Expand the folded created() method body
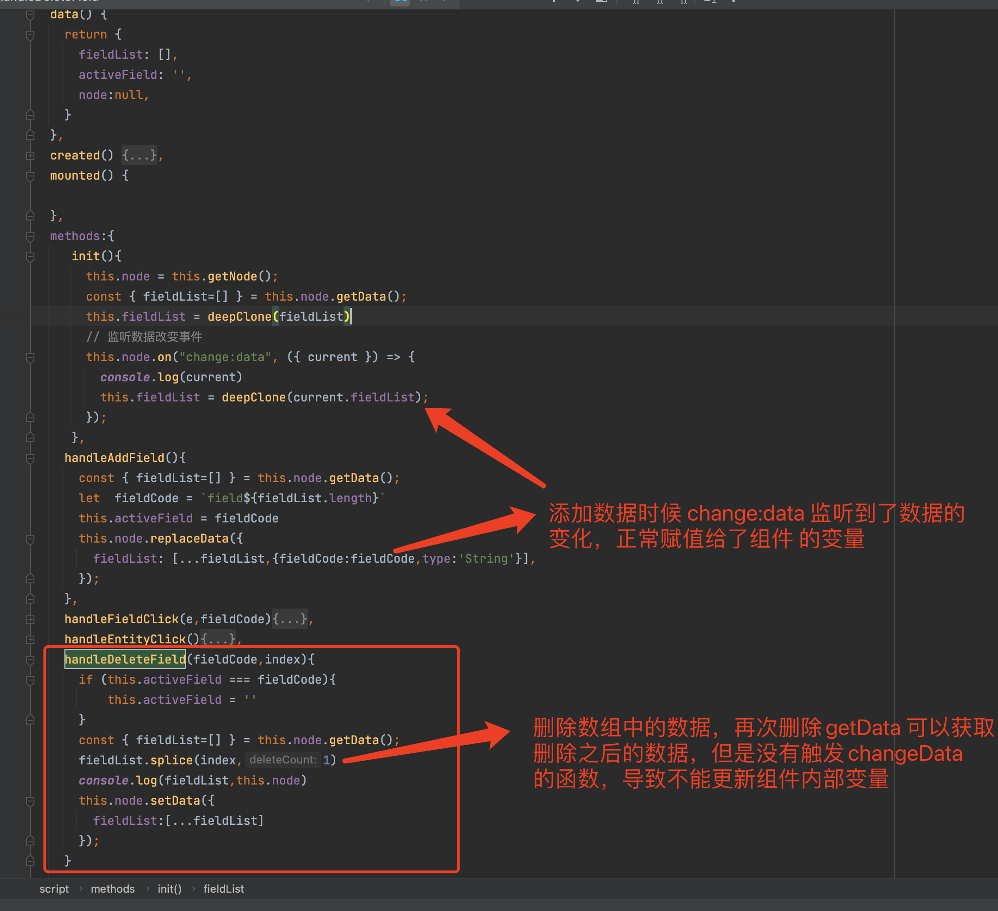This screenshot has width=998, height=911. point(139,155)
